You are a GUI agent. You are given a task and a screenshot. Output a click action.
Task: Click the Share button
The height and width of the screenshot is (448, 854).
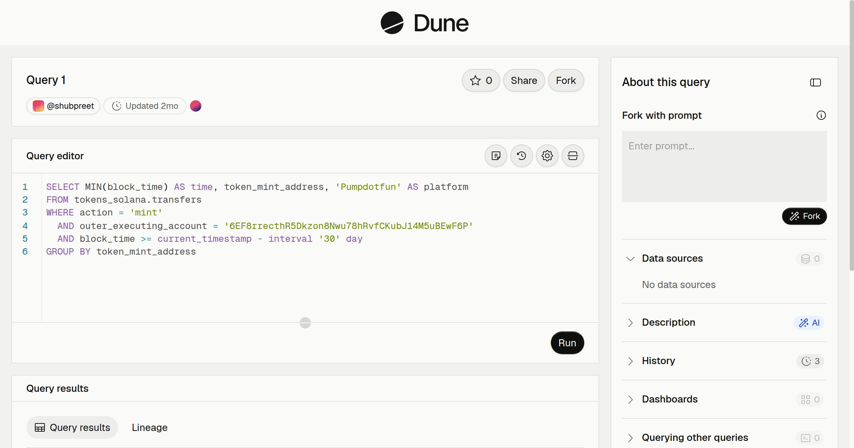click(524, 81)
